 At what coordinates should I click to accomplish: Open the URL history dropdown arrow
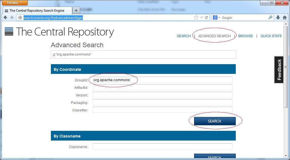pos(202,18)
